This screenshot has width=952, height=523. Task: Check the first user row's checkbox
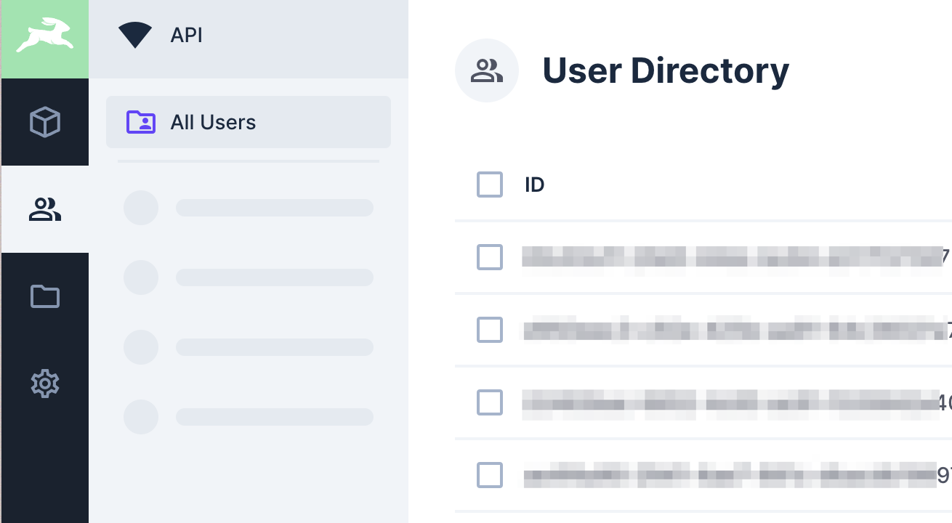(x=490, y=257)
